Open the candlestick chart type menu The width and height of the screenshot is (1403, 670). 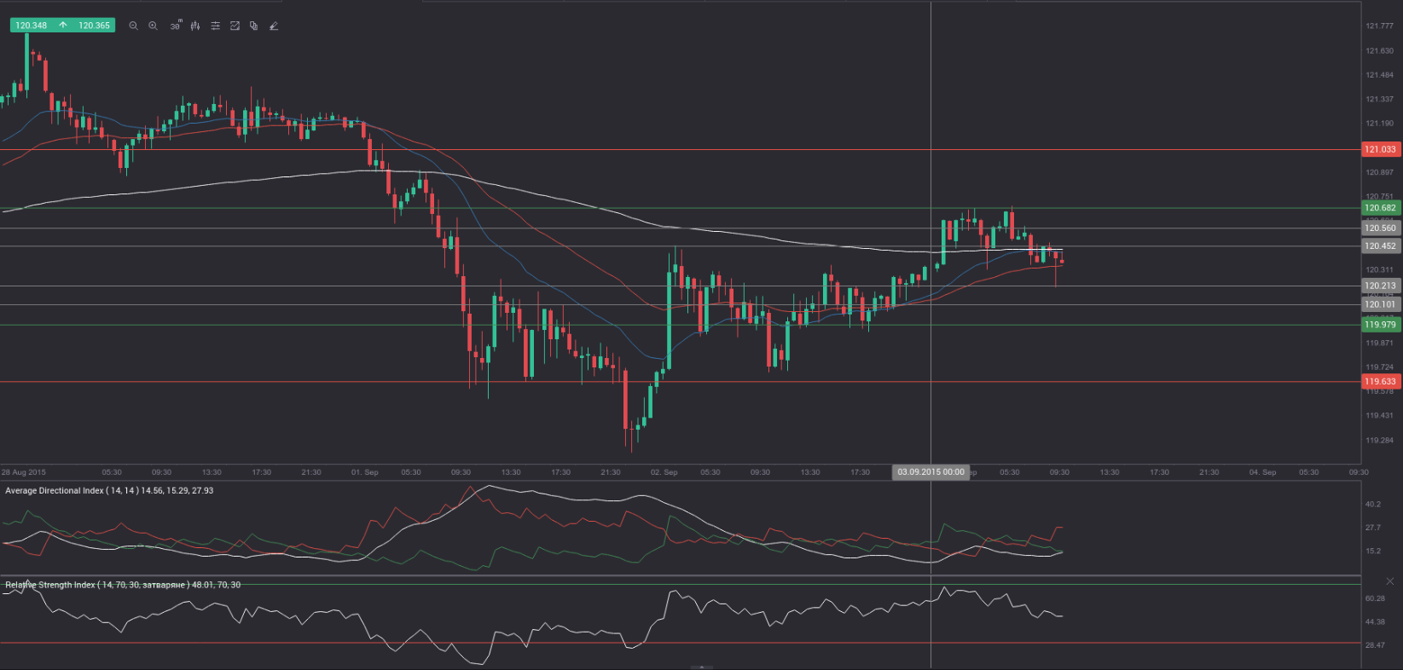click(x=195, y=26)
